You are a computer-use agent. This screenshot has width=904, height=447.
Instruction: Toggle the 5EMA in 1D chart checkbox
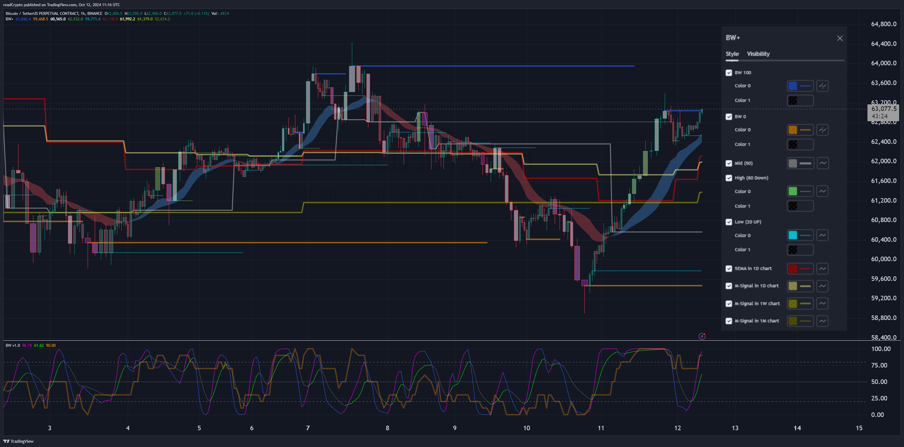coord(729,269)
